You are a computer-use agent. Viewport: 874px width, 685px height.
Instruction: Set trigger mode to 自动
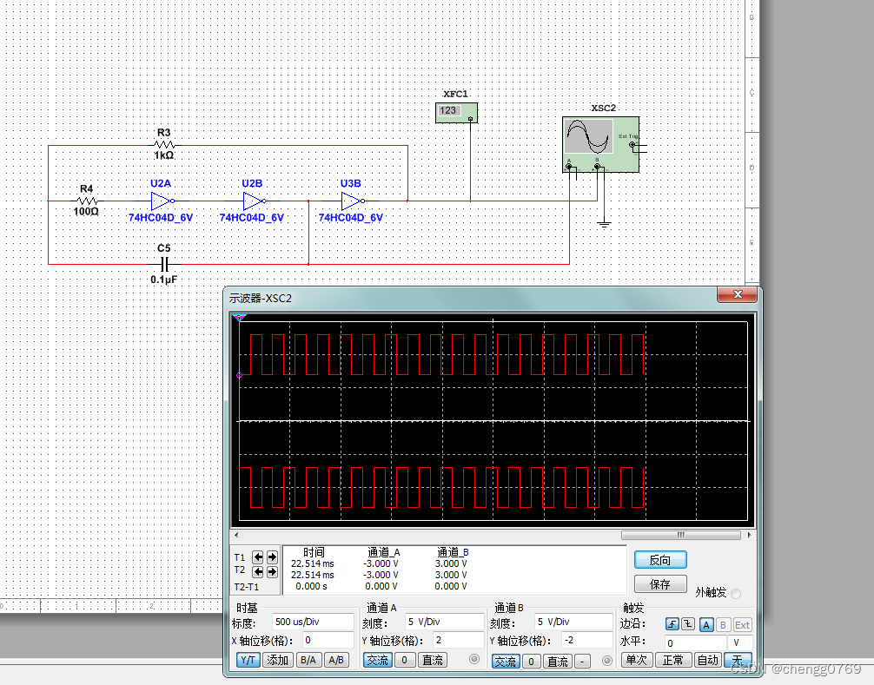click(707, 660)
